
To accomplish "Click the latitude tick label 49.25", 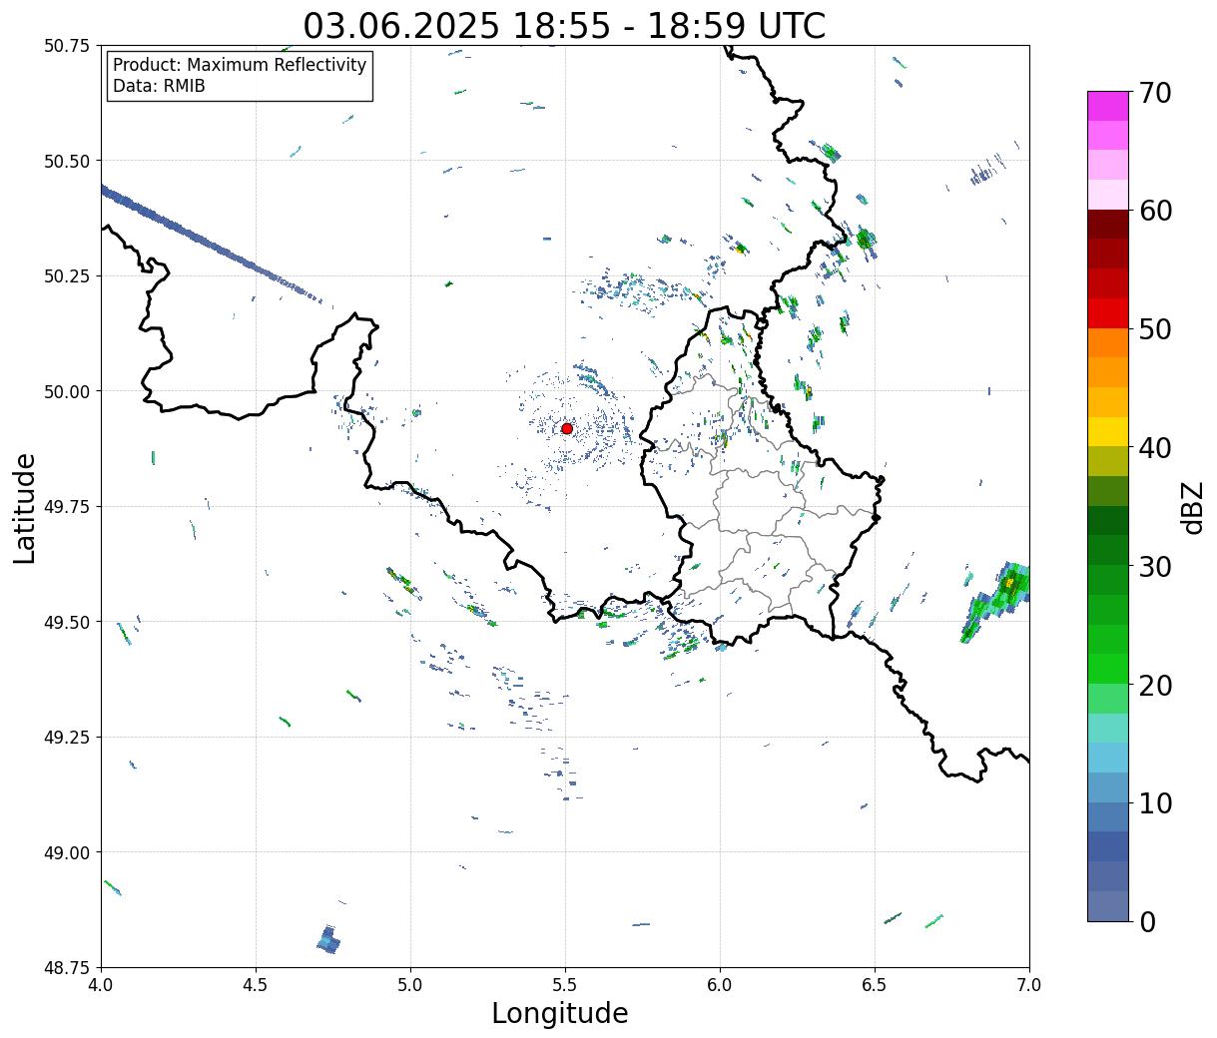I will (68, 738).
